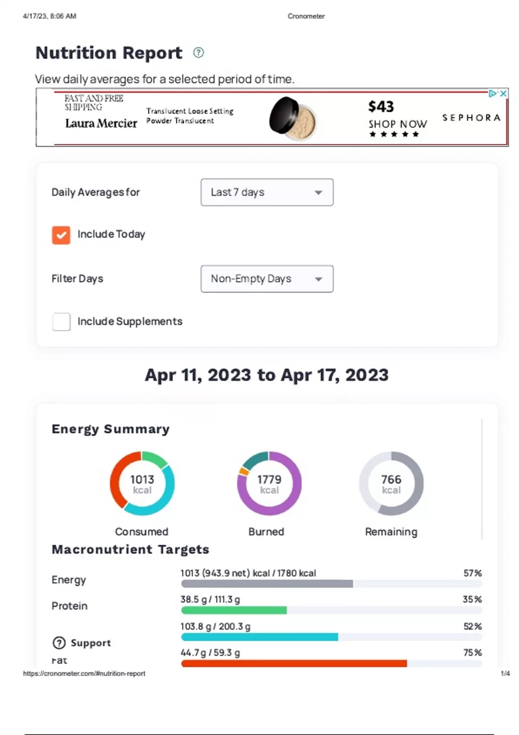Click the red Fat progress bar
This screenshot has width=519, height=735.
point(294,664)
